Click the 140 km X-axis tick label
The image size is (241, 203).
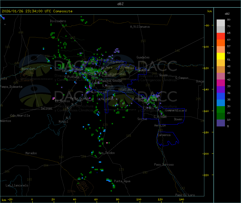point(182,200)
